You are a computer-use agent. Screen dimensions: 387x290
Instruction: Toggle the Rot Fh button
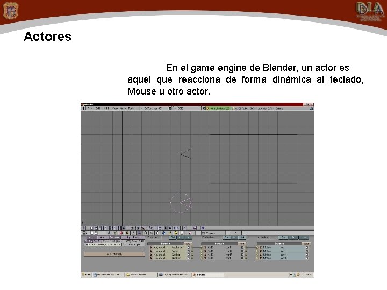(97, 241)
